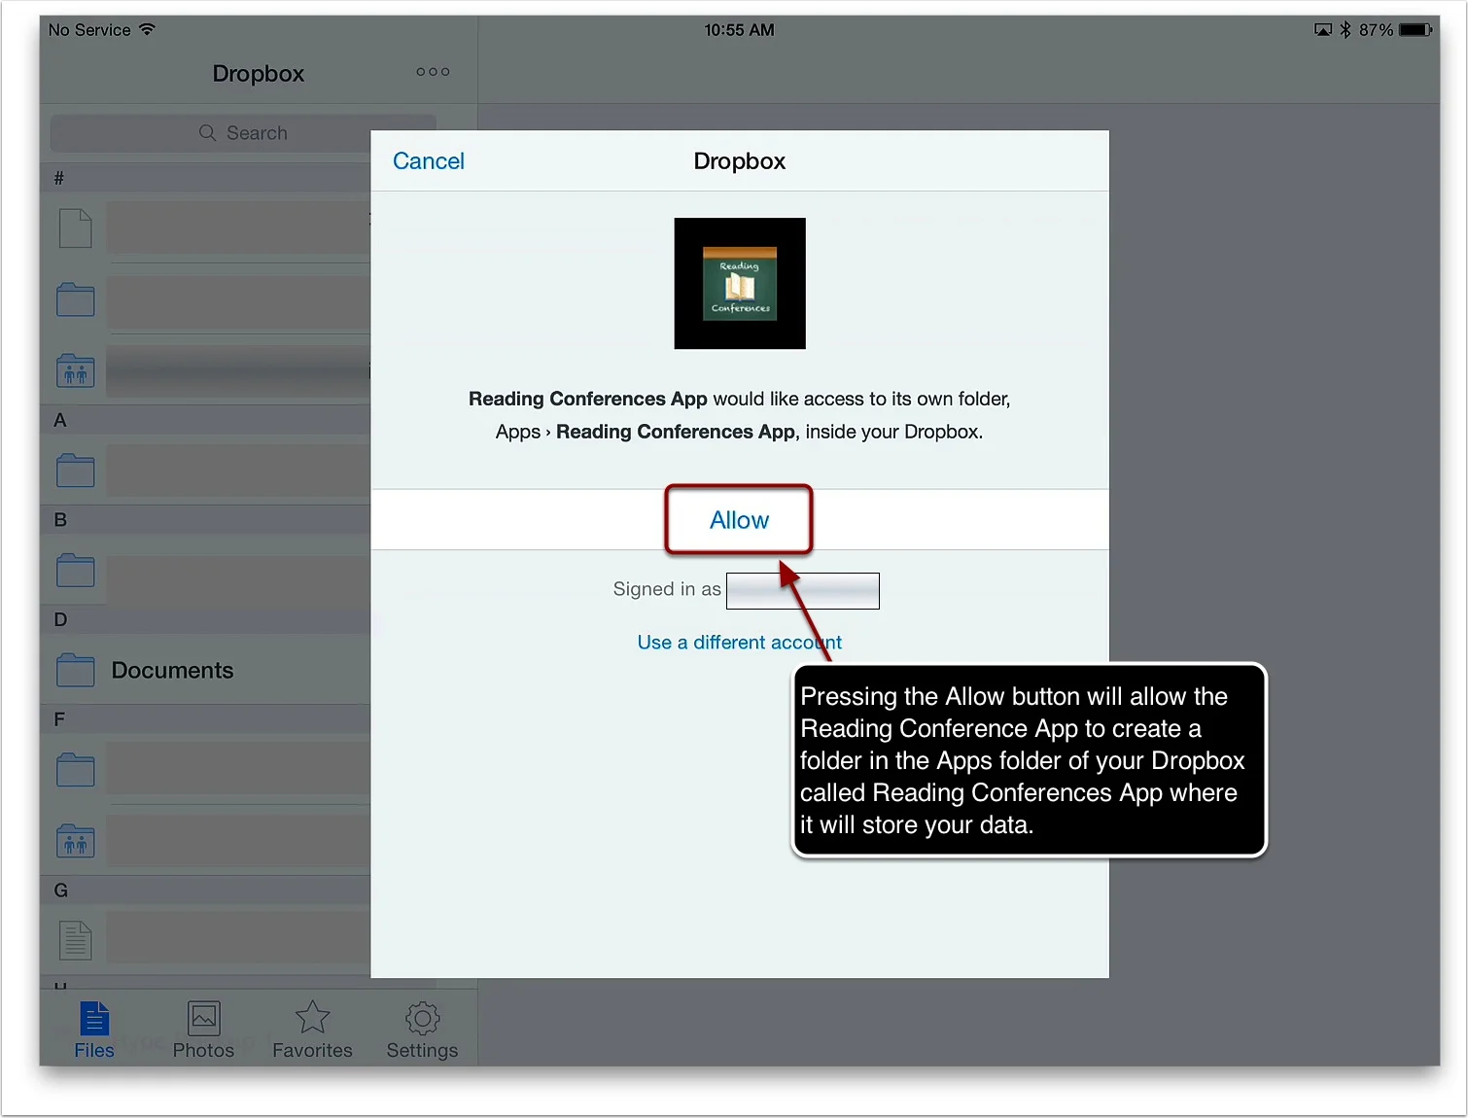Open the Favorites tab
Screen dimensions: 1468x1118
pyautogui.click(x=312, y=1031)
